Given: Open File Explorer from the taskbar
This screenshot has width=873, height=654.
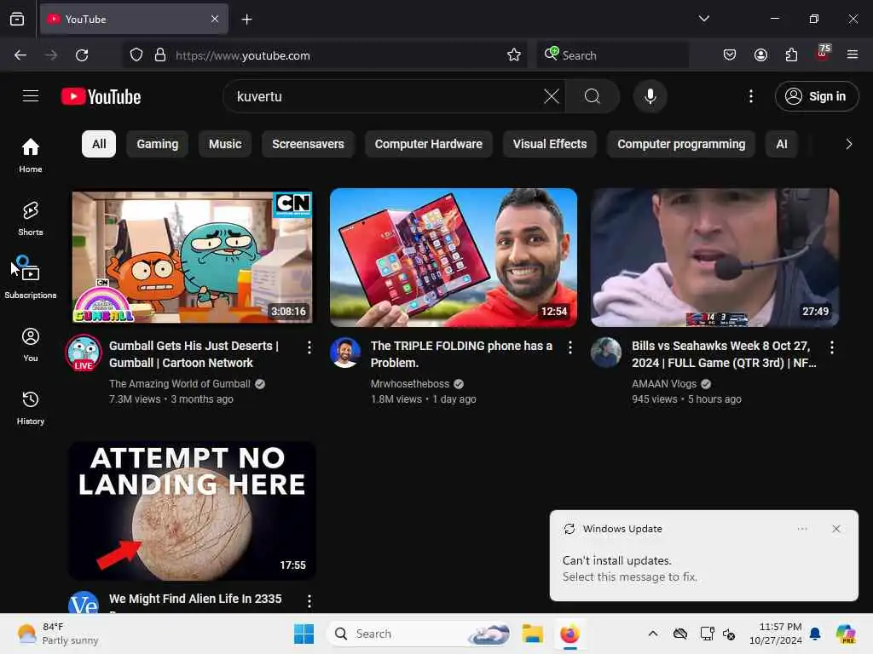Looking at the screenshot, I should pyautogui.click(x=532, y=634).
